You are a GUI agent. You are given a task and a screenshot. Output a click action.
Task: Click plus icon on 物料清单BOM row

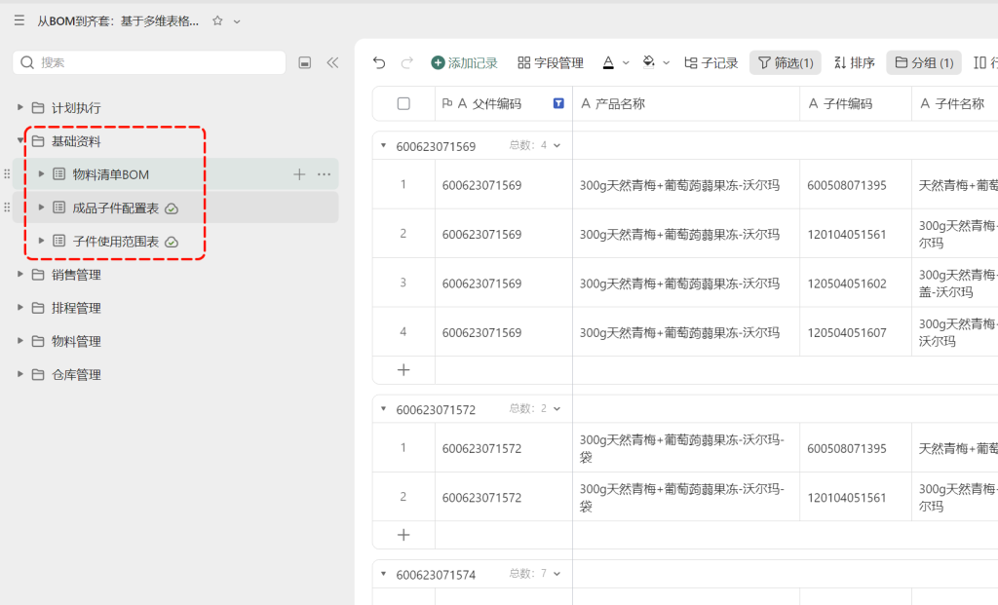click(299, 174)
